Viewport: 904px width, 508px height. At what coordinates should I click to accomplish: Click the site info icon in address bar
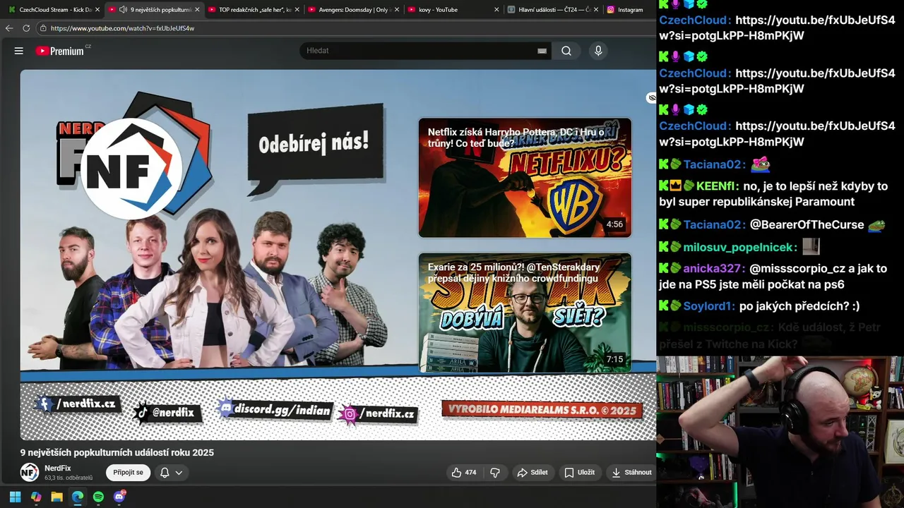click(43, 28)
